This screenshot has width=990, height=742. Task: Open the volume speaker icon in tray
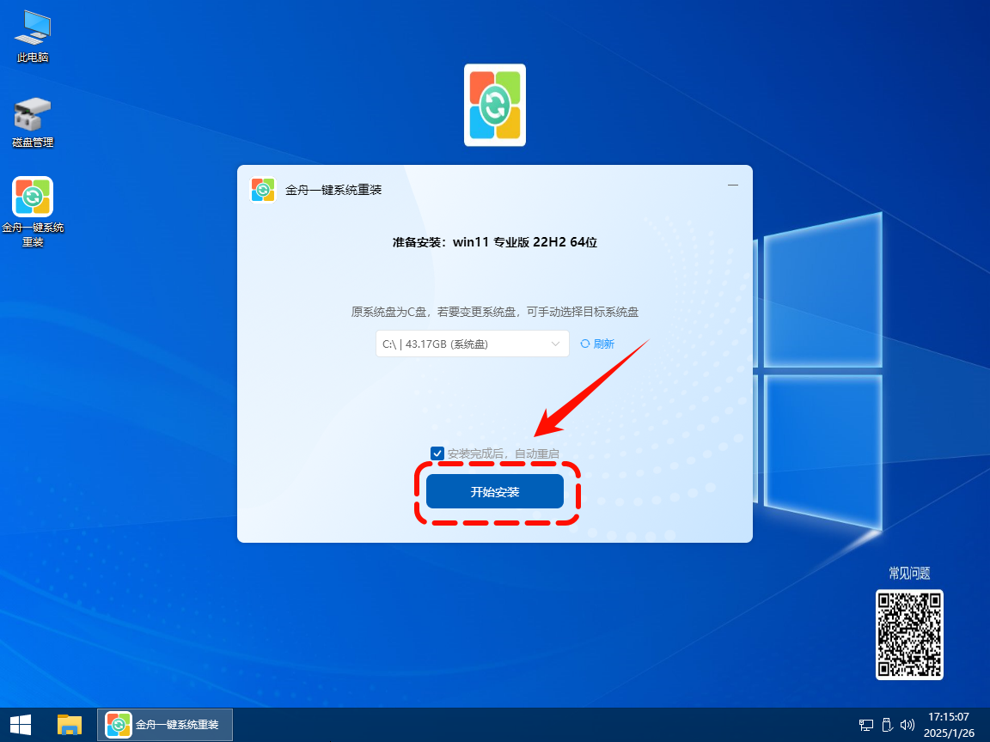pos(907,725)
